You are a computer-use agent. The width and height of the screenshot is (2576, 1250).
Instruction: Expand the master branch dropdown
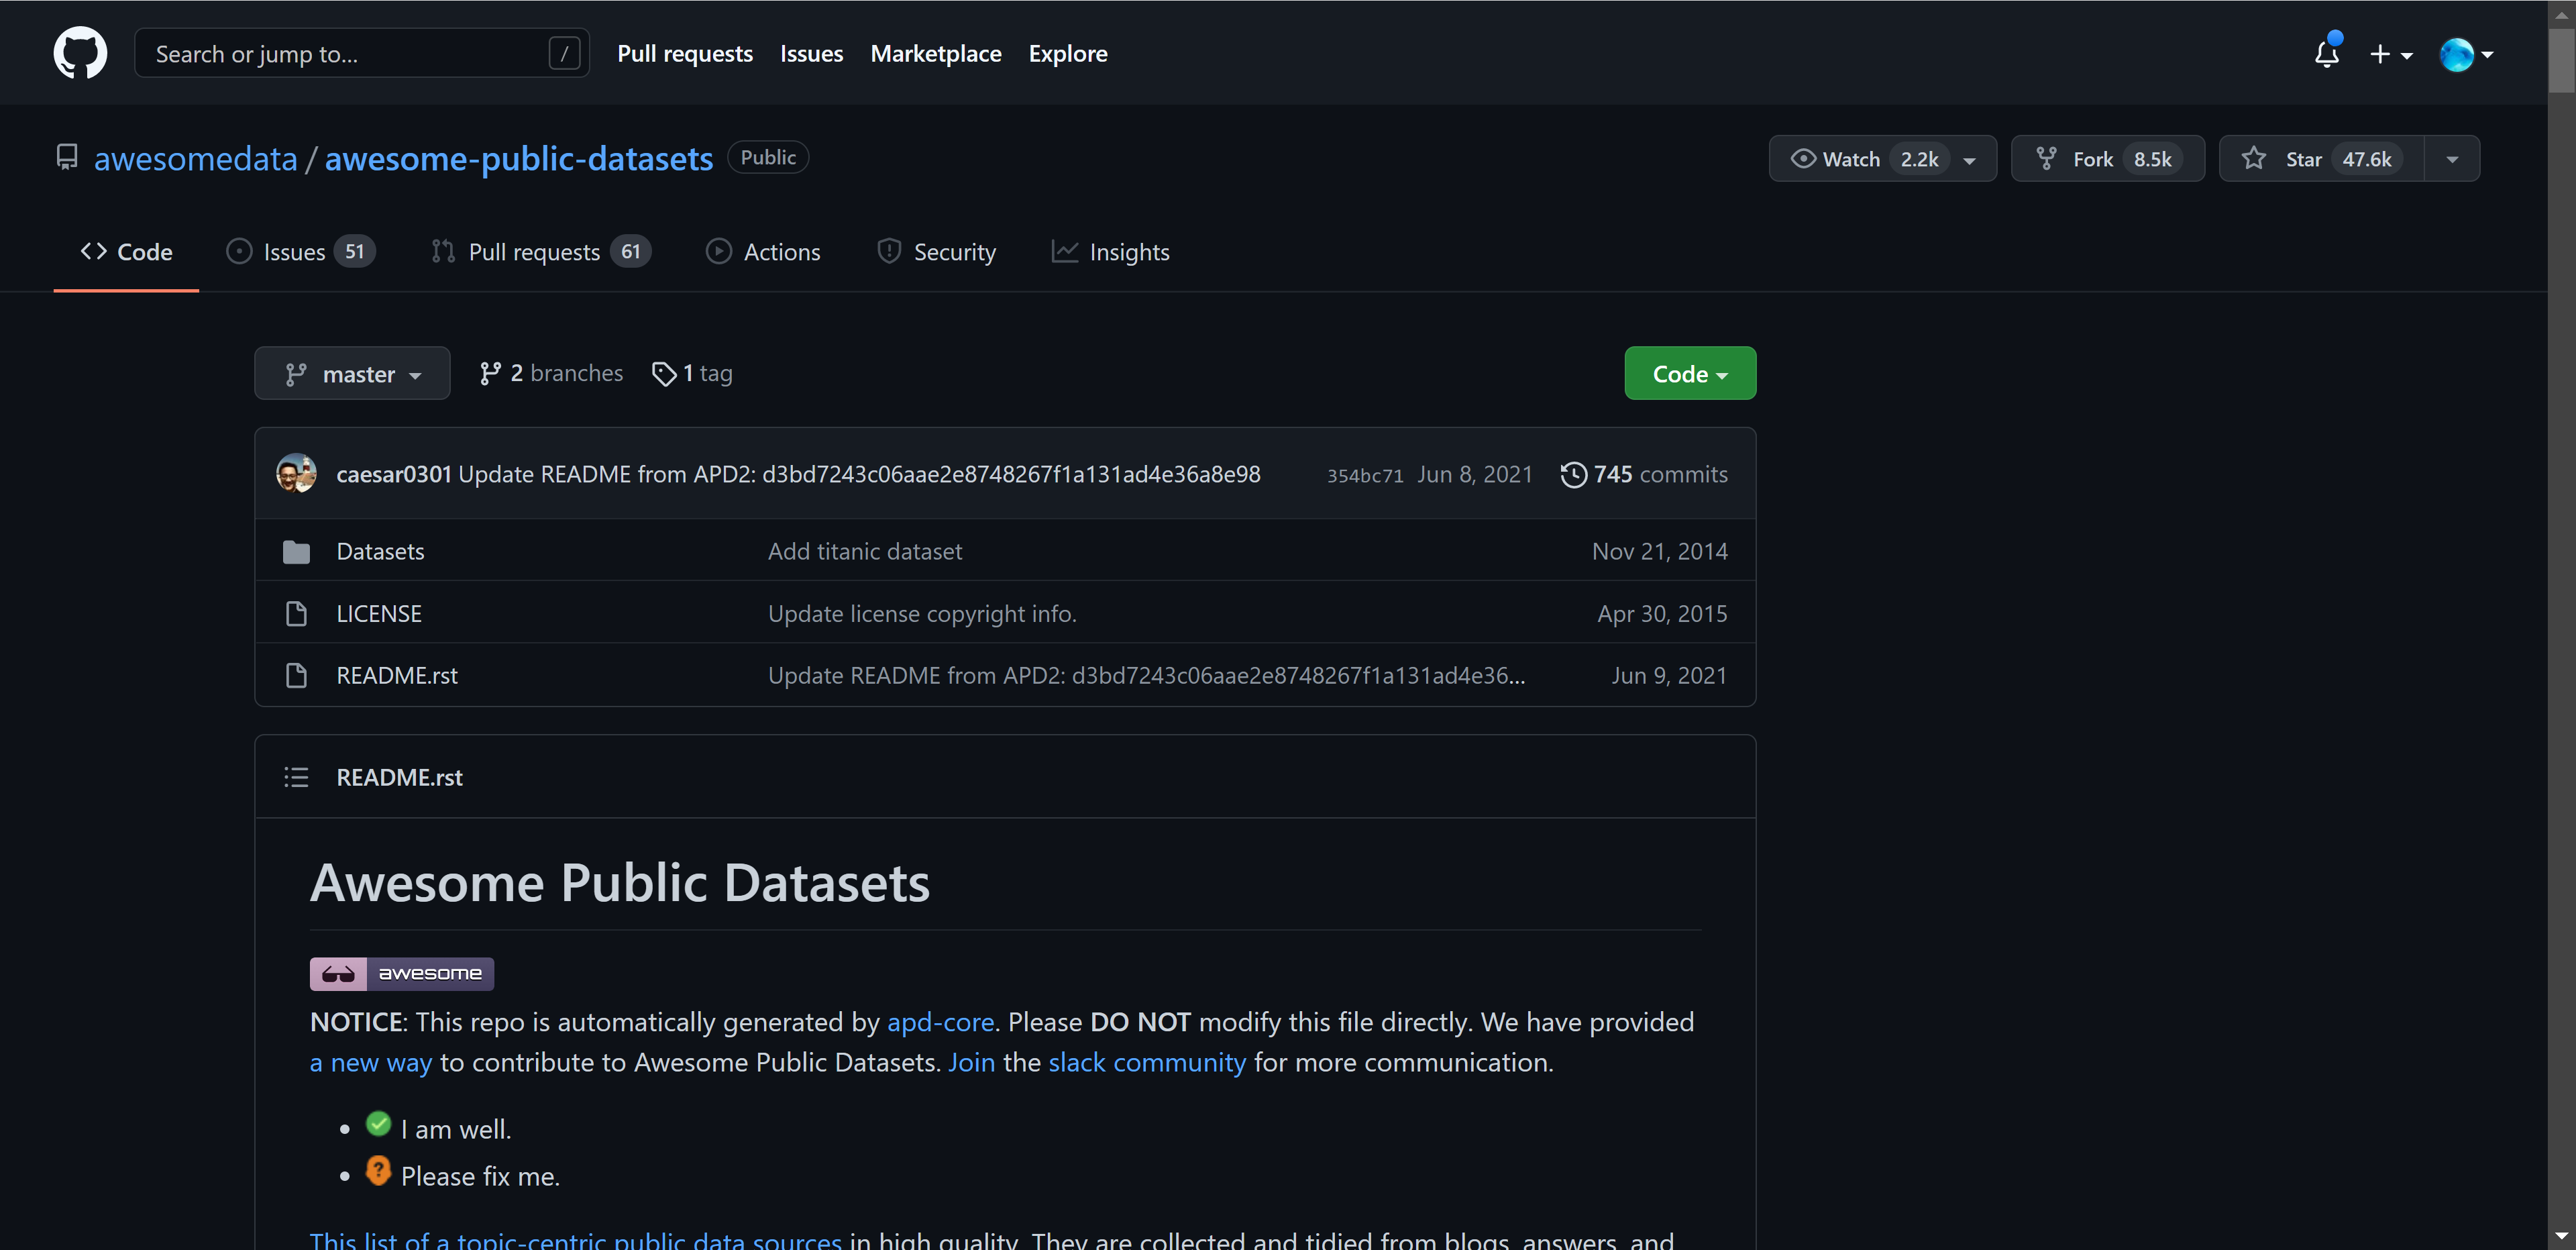352,374
